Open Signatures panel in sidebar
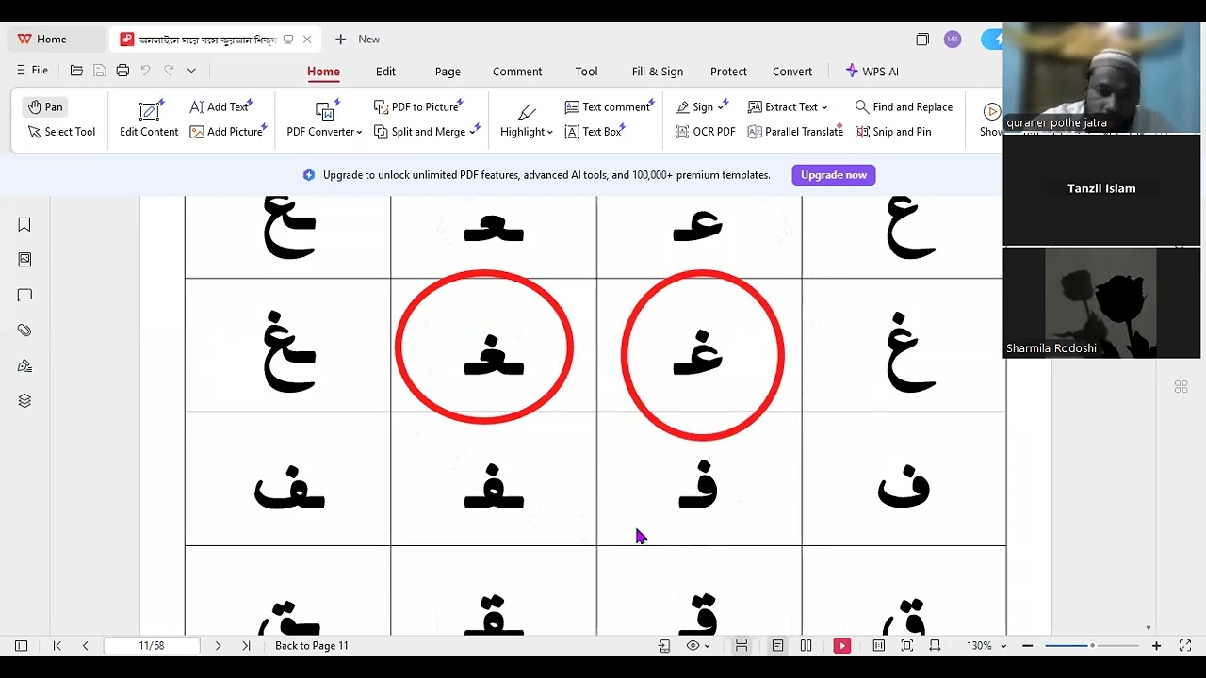Image resolution: width=1206 pixels, height=678 pixels. (24, 366)
